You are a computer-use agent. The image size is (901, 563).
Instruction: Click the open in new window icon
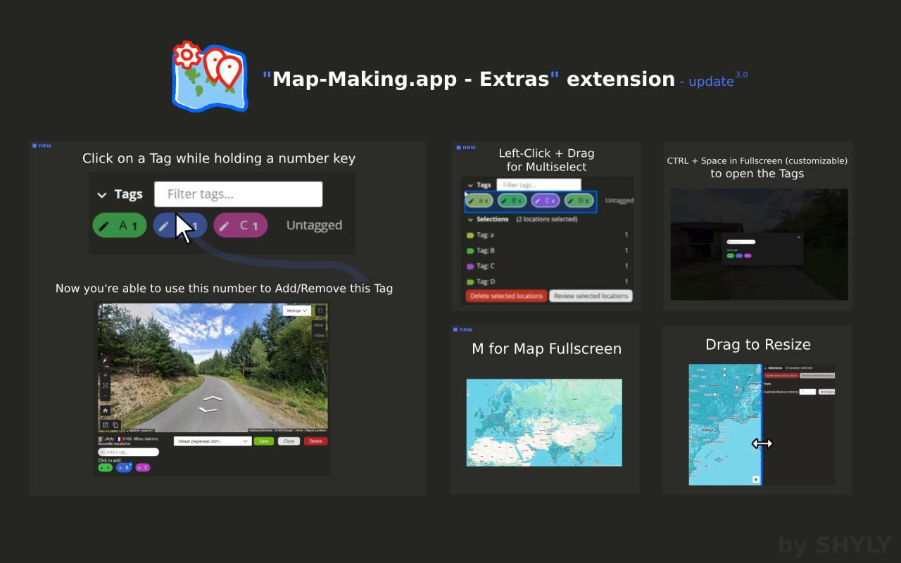pos(106,425)
